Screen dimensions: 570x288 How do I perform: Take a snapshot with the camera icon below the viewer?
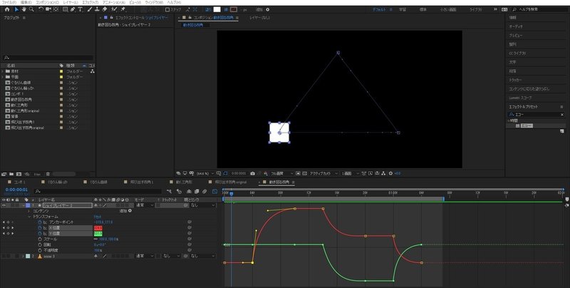click(253, 173)
